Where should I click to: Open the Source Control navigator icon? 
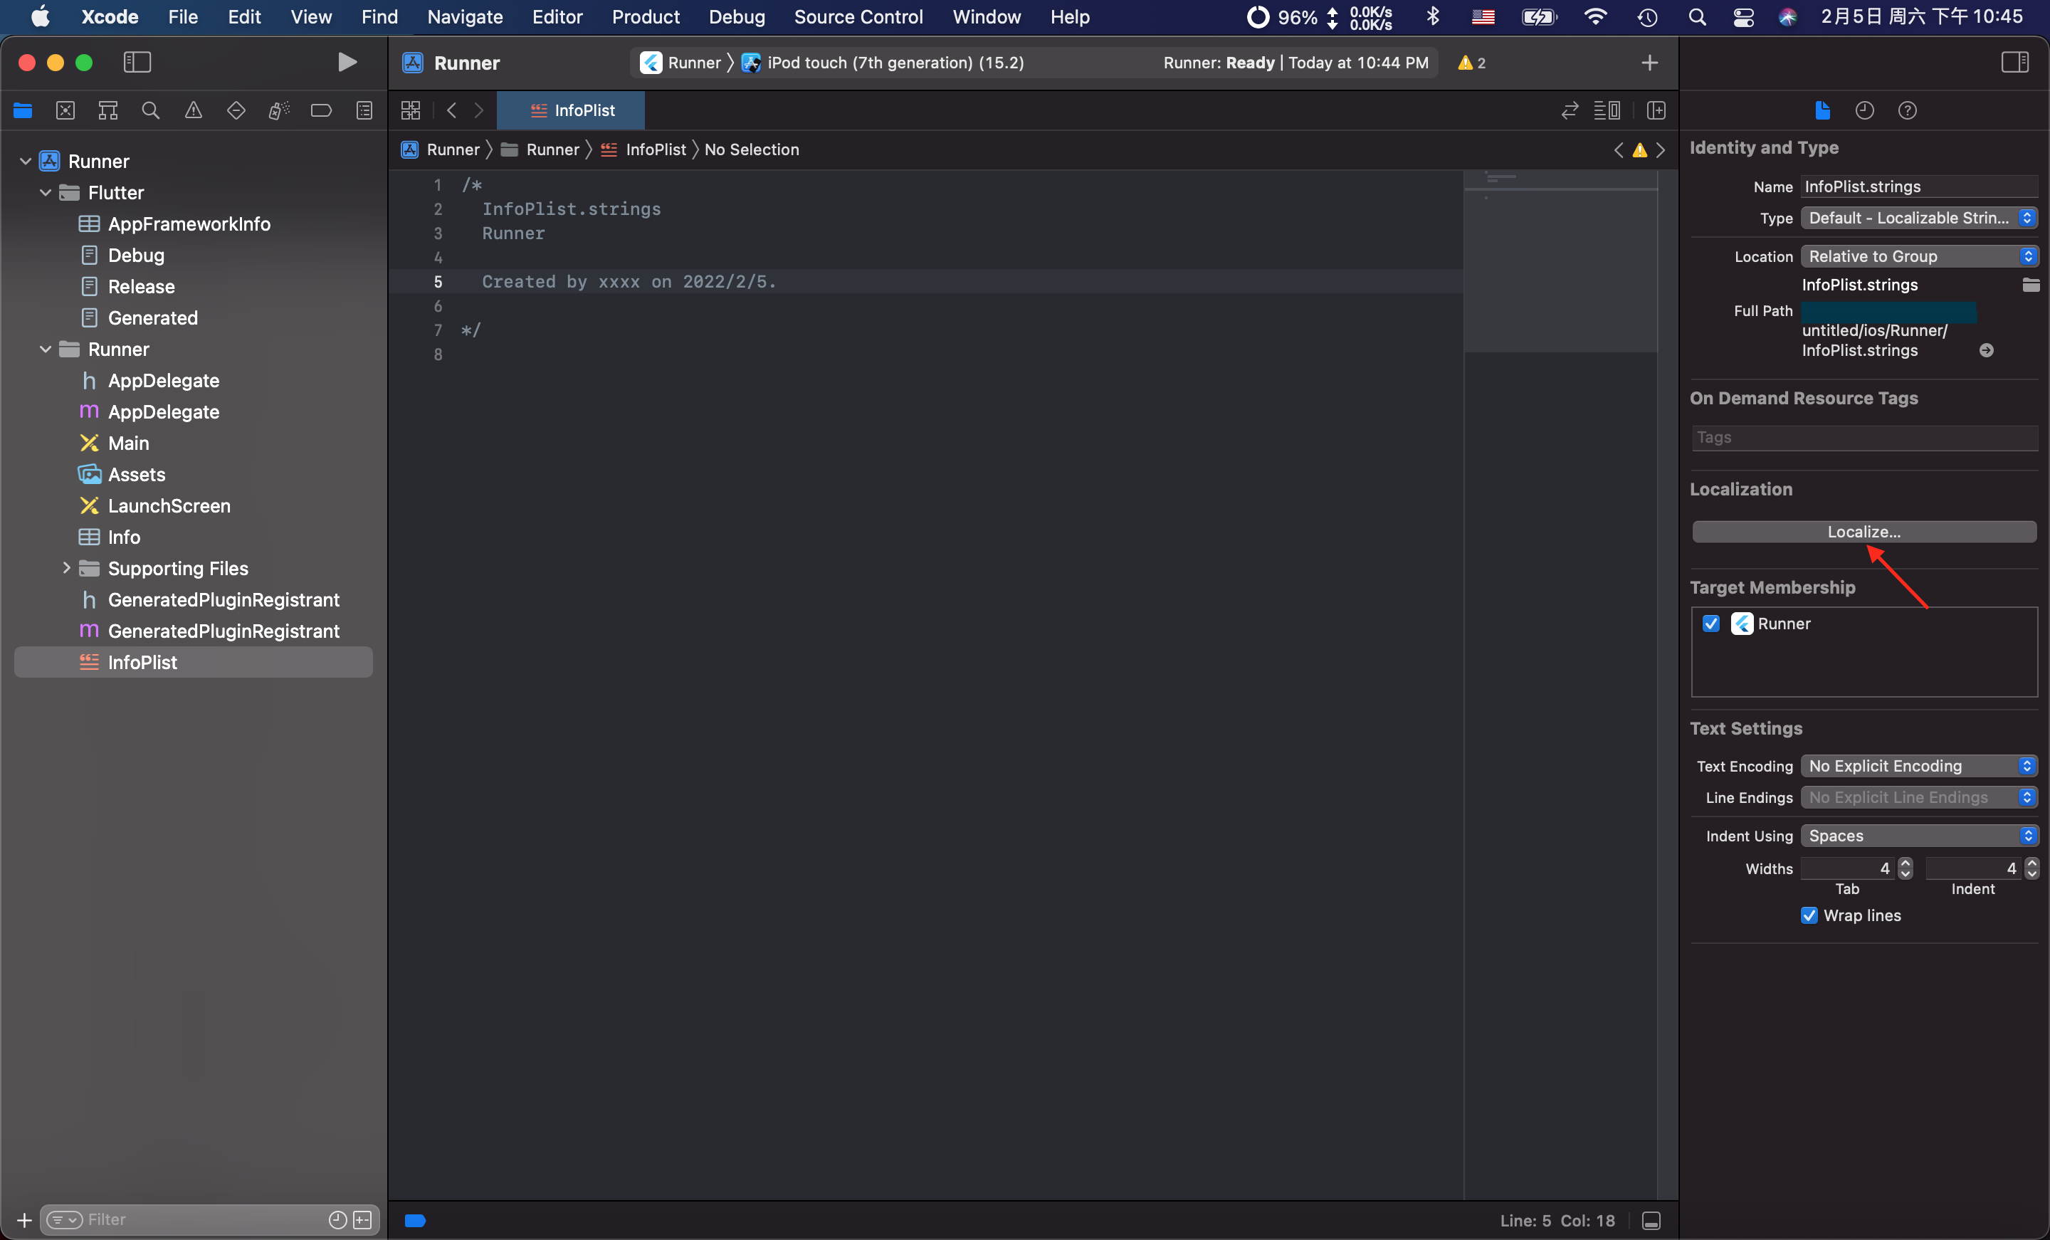coord(65,110)
